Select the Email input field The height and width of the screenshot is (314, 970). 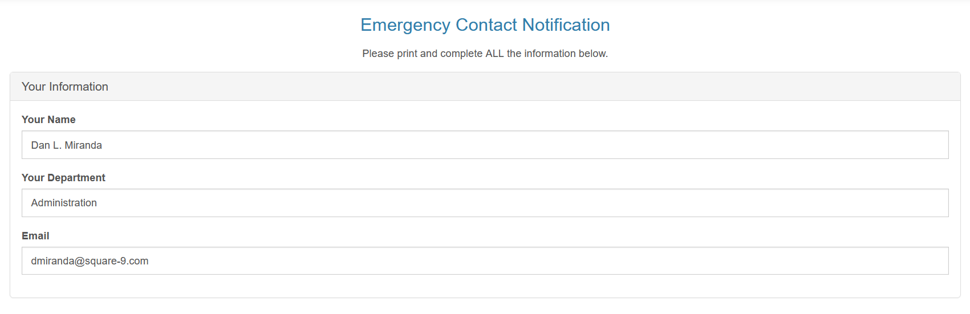click(x=485, y=261)
